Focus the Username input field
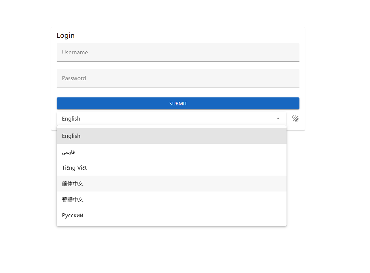Image resolution: width=370 pixels, height=273 pixels. pos(178,52)
